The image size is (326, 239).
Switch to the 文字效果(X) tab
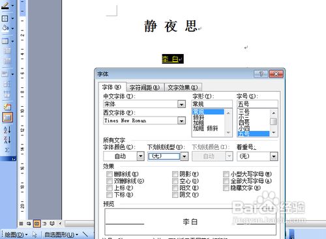tap(183, 88)
